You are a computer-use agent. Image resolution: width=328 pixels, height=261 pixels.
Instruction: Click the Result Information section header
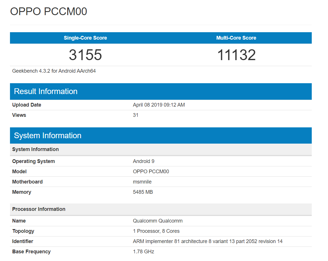(46, 91)
